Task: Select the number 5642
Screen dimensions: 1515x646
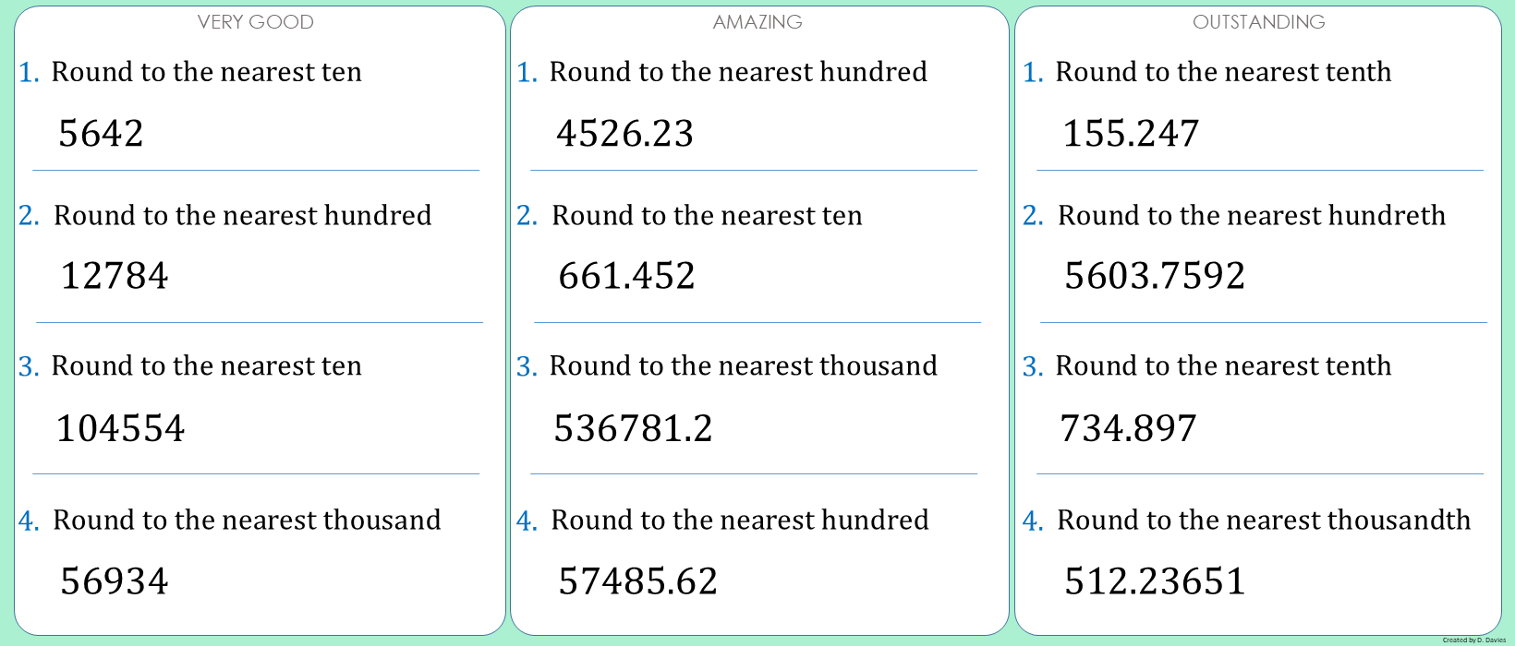Action: click(x=101, y=134)
